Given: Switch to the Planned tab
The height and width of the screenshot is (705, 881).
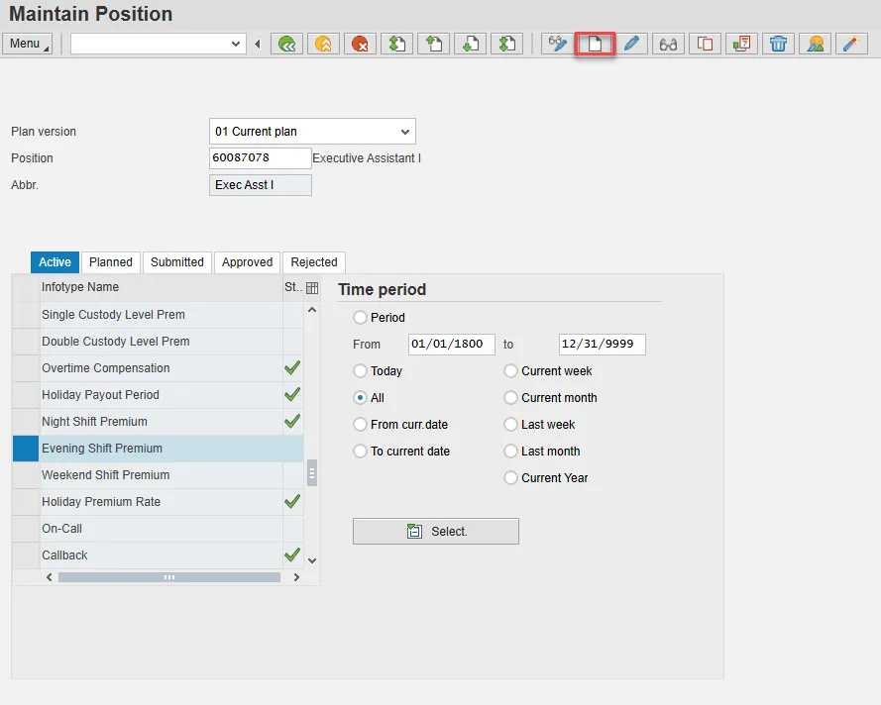Looking at the screenshot, I should [x=111, y=262].
